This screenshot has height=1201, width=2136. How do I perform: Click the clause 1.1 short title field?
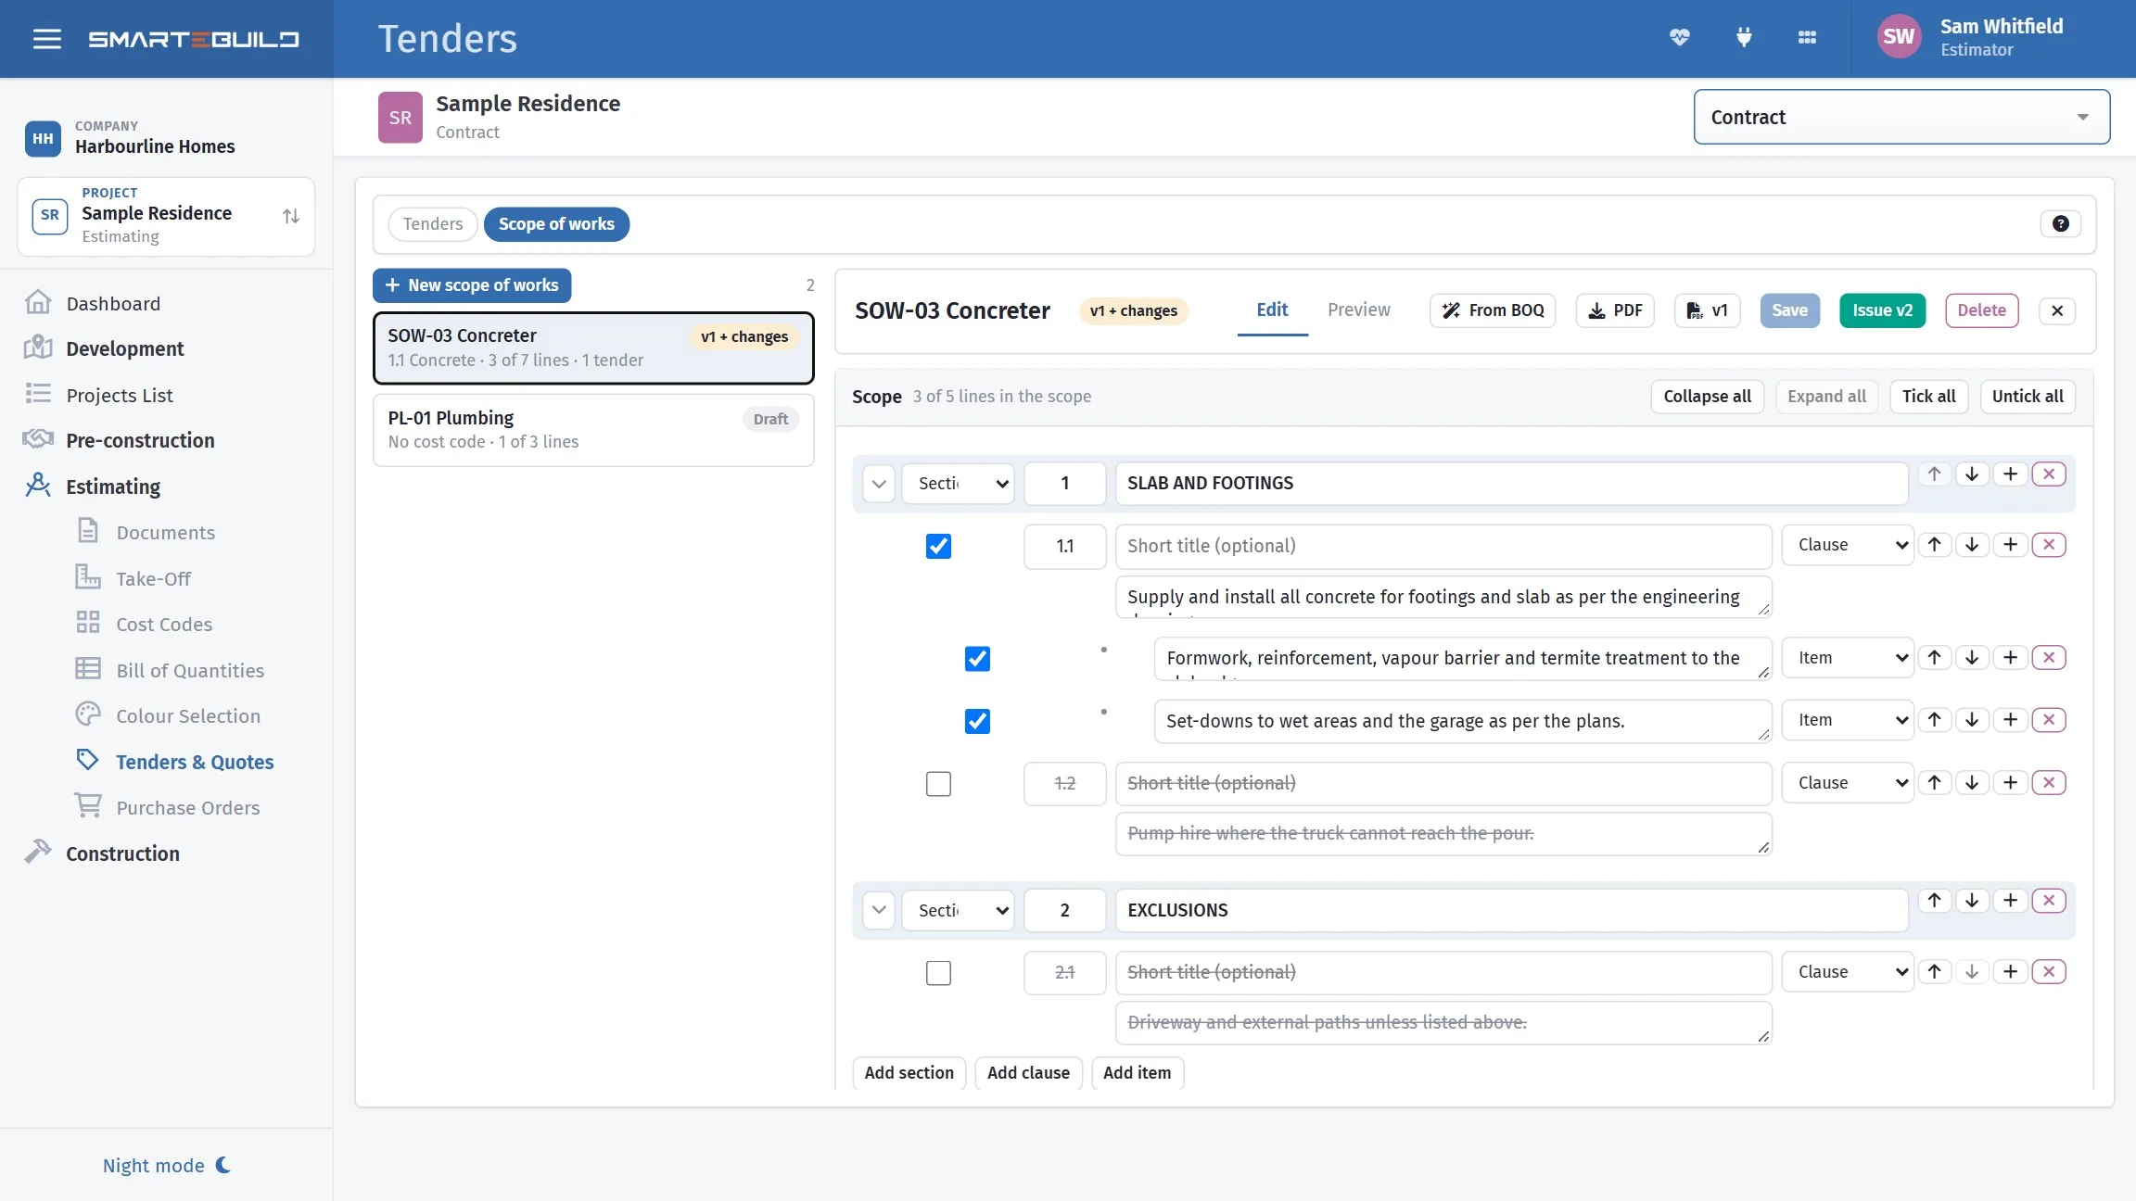pyautogui.click(x=1443, y=546)
